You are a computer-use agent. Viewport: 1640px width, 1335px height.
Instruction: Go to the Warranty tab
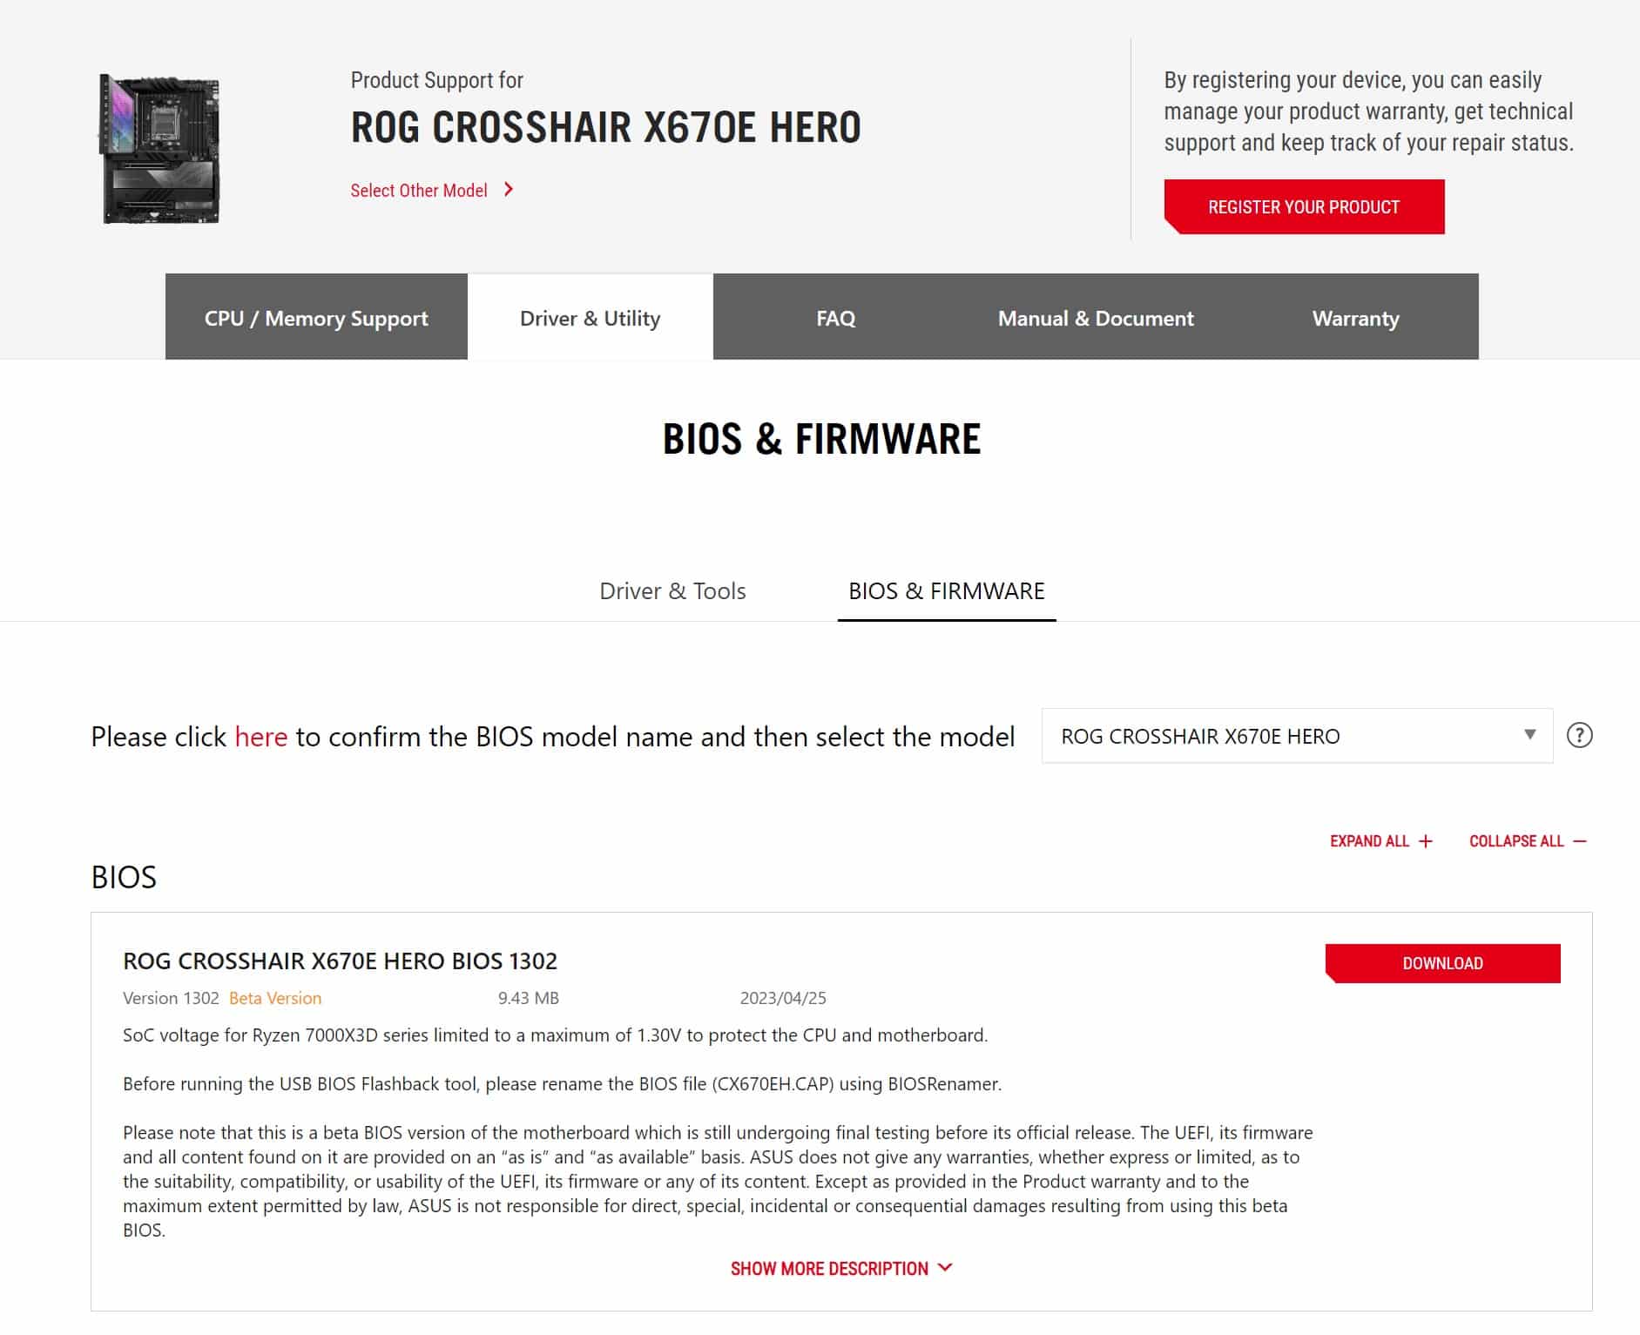coord(1355,318)
